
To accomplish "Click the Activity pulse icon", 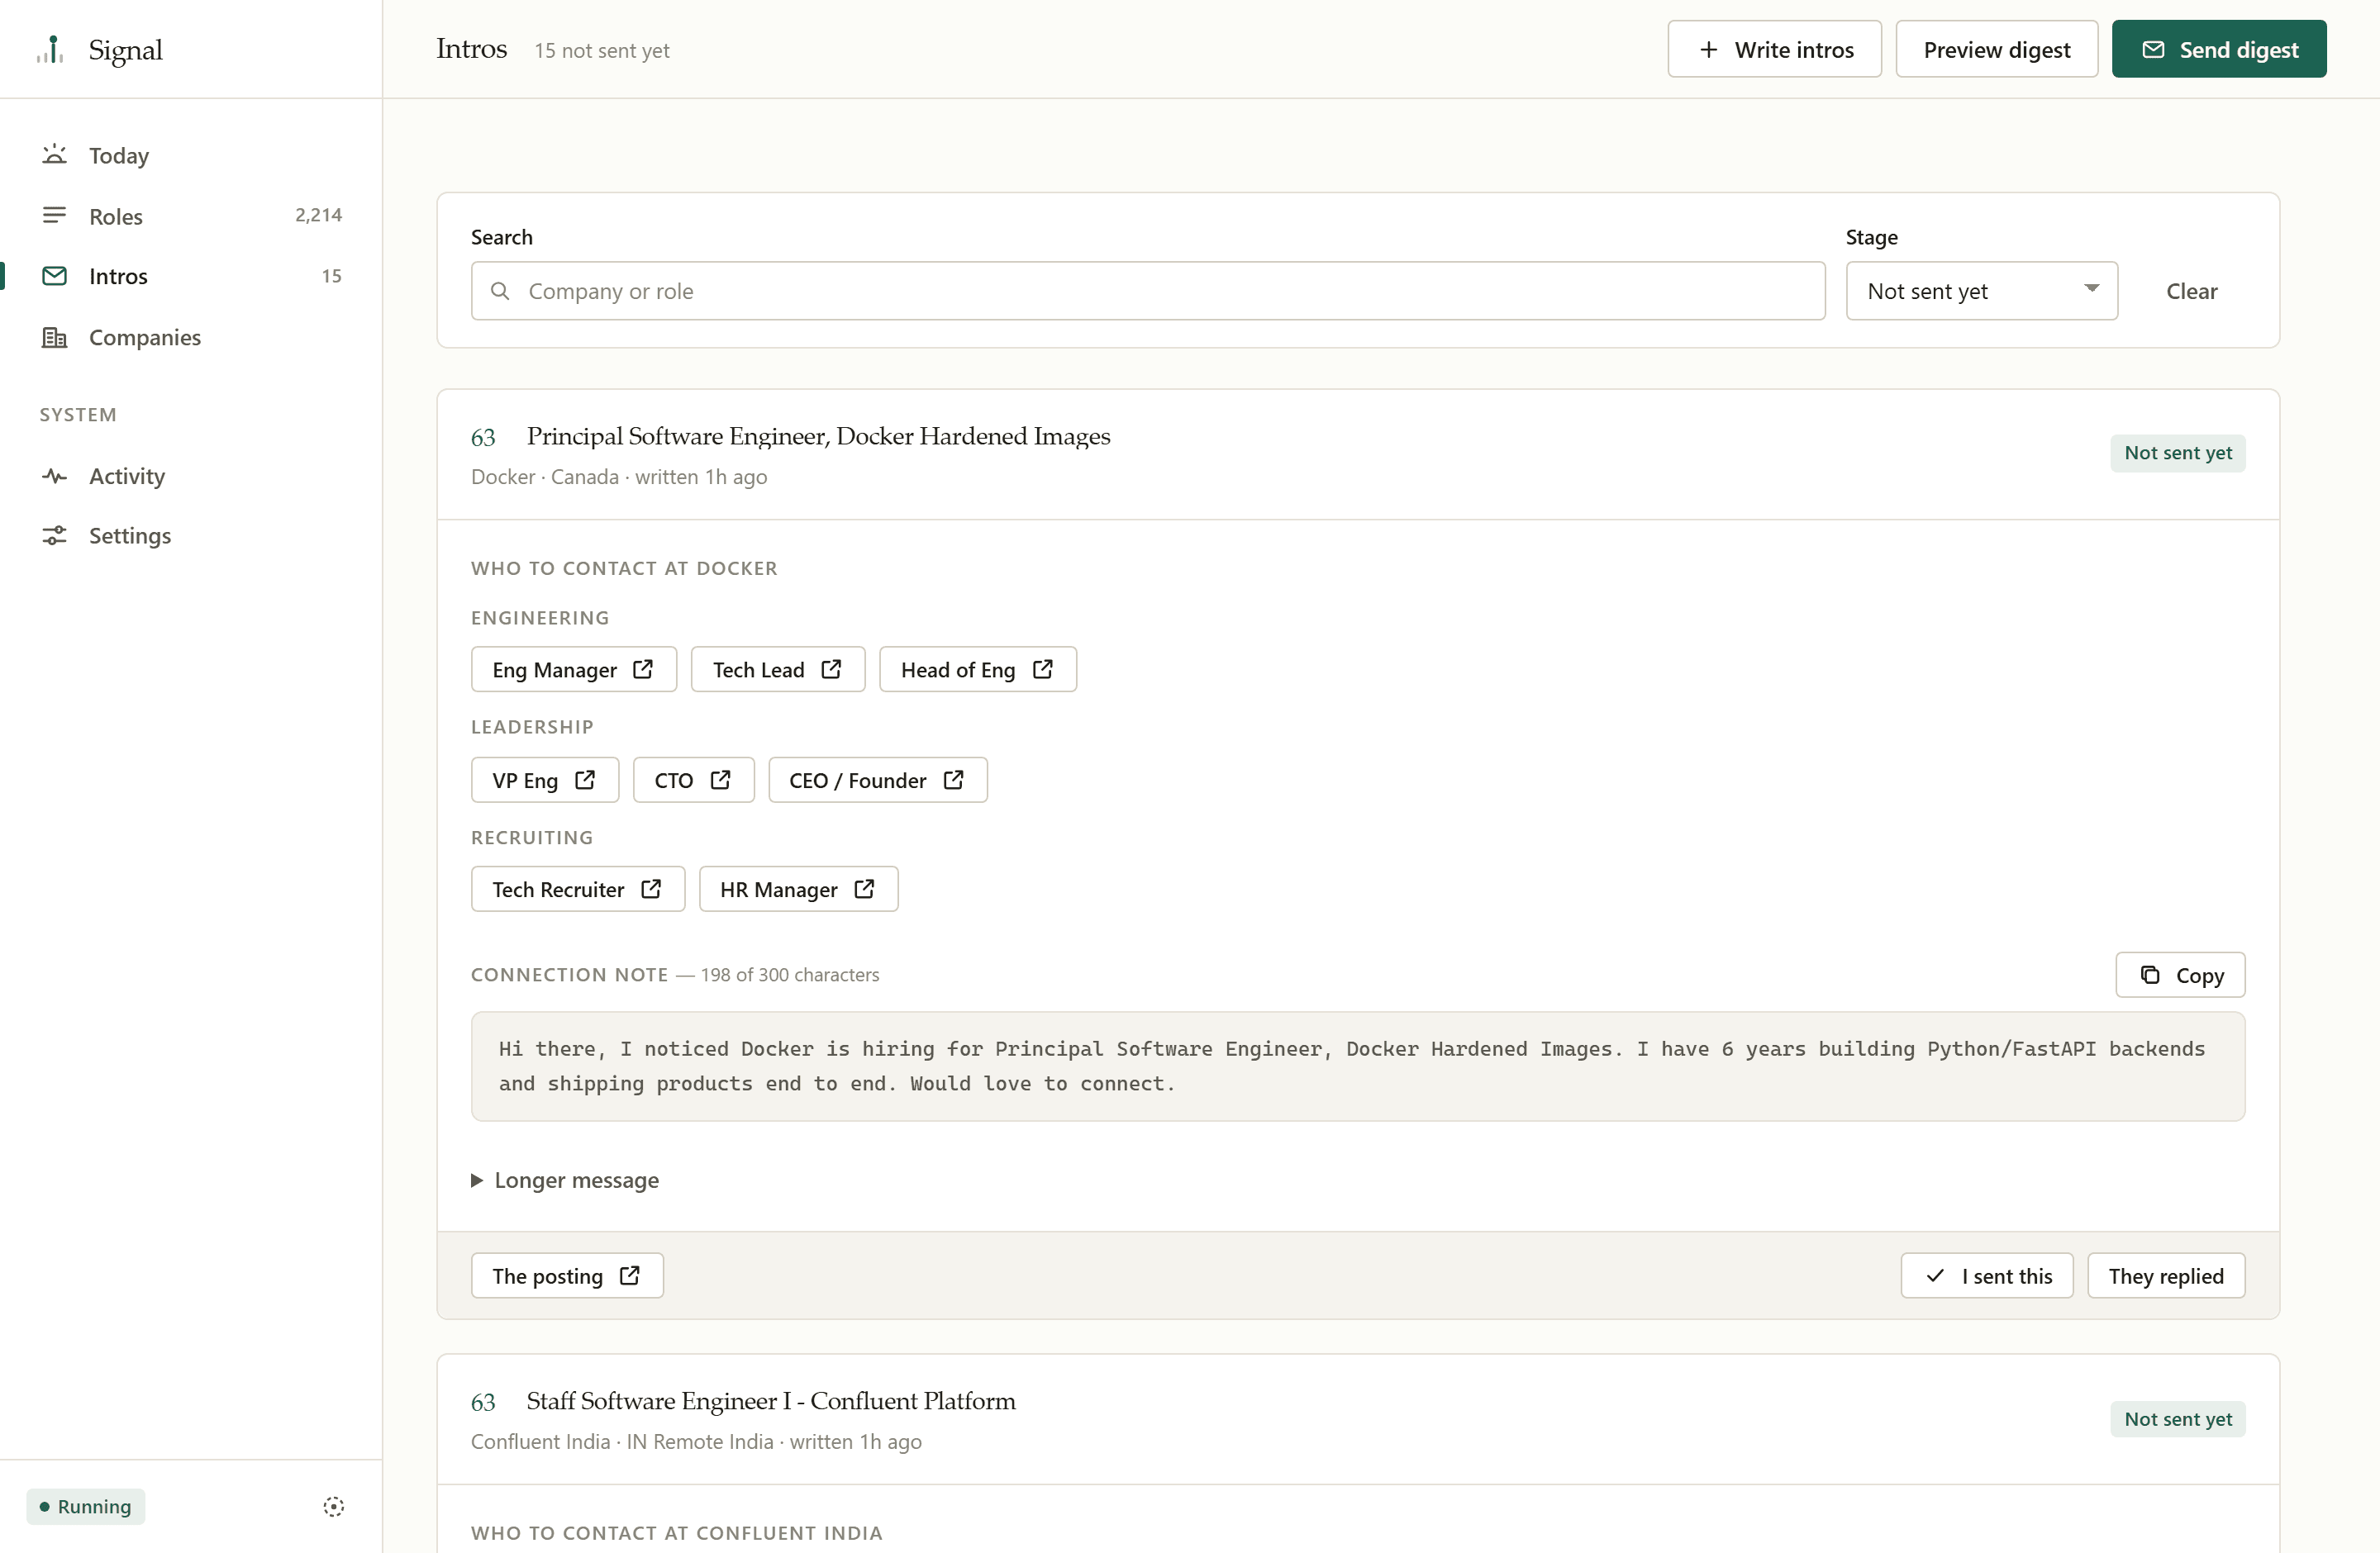I will pos(54,476).
